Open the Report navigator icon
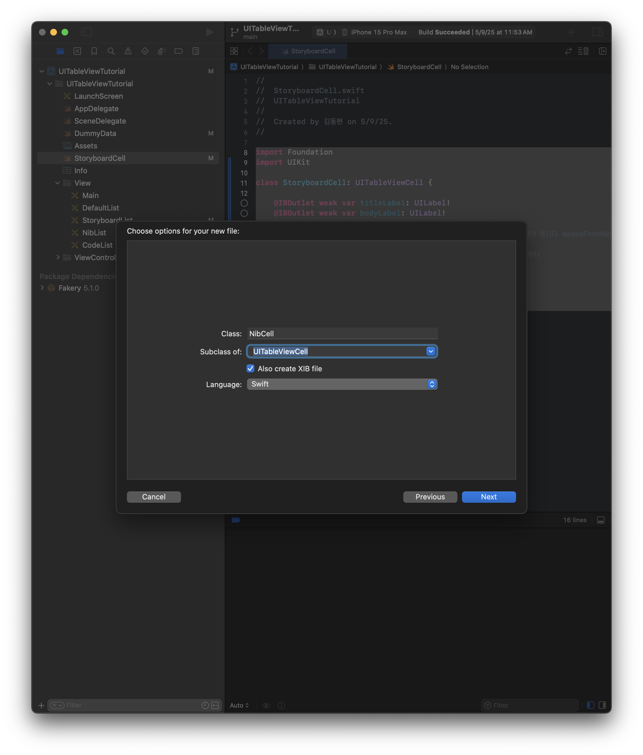This screenshot has height=755, width=643. pos(196,51)
